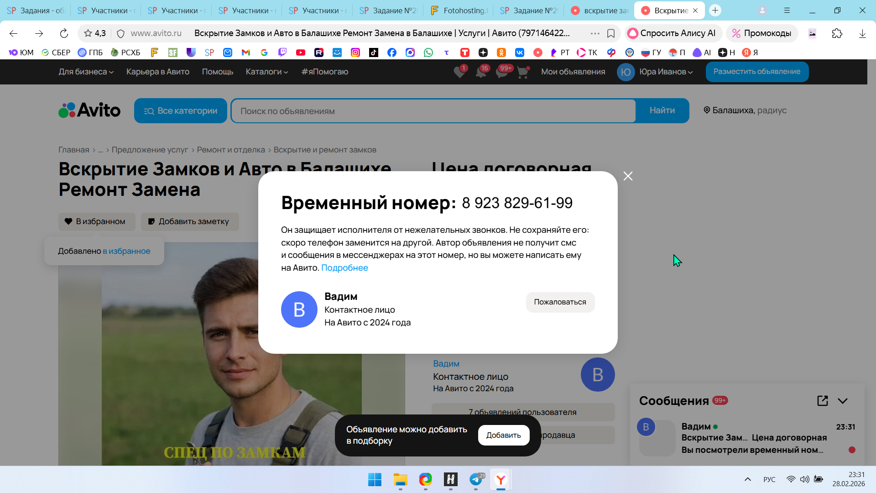
Task: Open Telegram from the Windows taskbar
Action: (475, 479)
